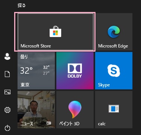
Task: Open the Microsoft Store tile
Action: 56,32
